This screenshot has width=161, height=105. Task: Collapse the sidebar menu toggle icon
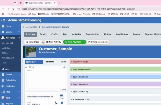pos(3,20)
